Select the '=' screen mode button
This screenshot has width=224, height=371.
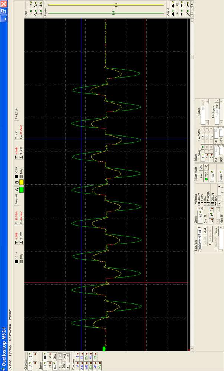pos(45,357)
